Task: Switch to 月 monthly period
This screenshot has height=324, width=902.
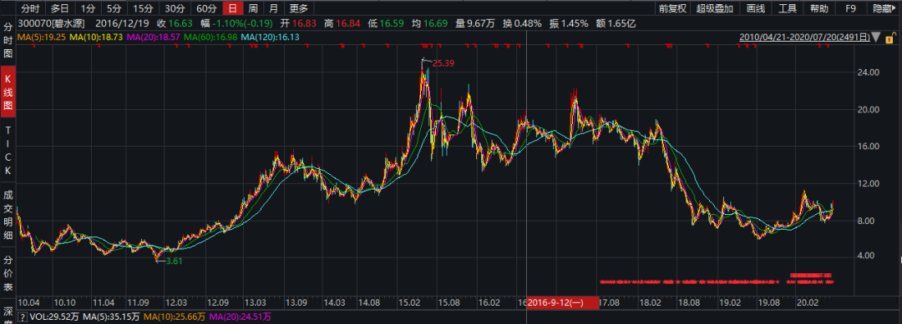Action: tap(274, 8)
